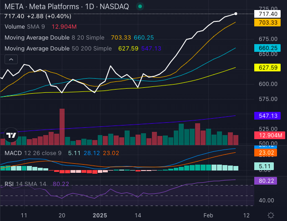Open chart settings via the gear icon
Viewport: 287px width, 221px height.
point(271,215)
